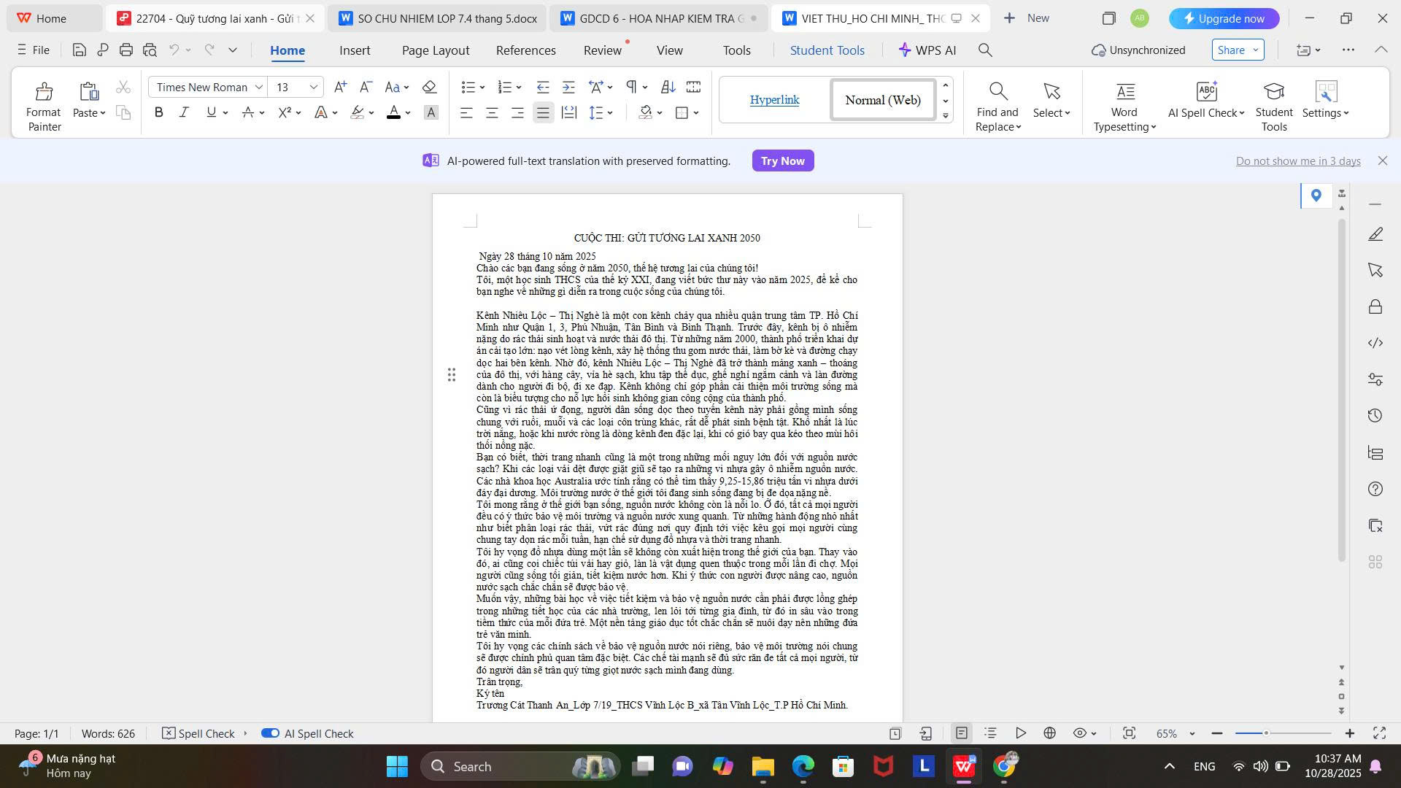1401x788 pixels.
Task: Click the code brackets icon in the sidebar
Action: [1375, 343]
